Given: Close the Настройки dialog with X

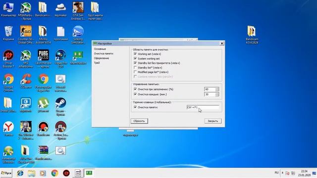Looking at the screenshot, I should pos(222,44).
